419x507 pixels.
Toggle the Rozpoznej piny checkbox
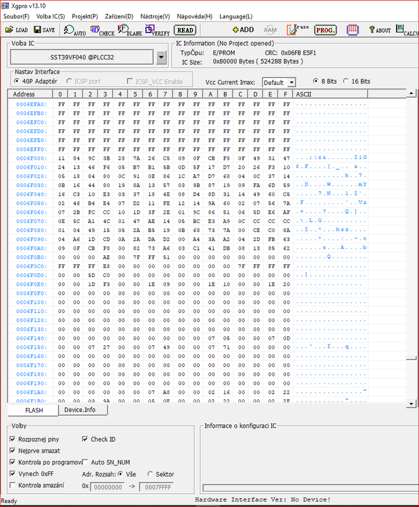(x=13, y=439)
